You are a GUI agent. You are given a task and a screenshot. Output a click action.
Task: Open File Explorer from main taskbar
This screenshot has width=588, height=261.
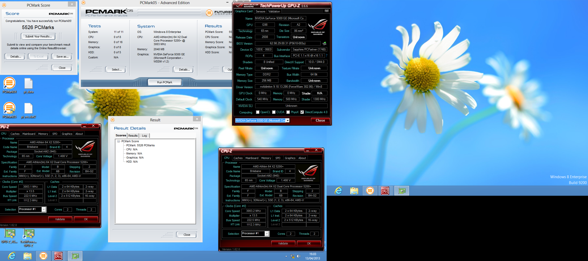click(27, 256)
